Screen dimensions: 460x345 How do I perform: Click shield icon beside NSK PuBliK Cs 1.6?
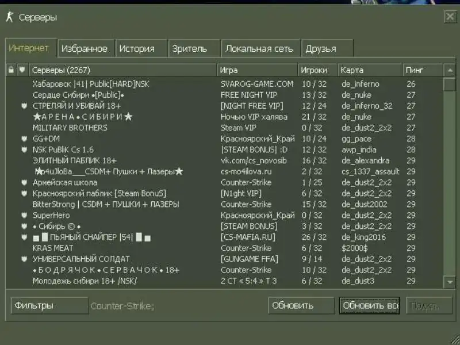point(24,149)
